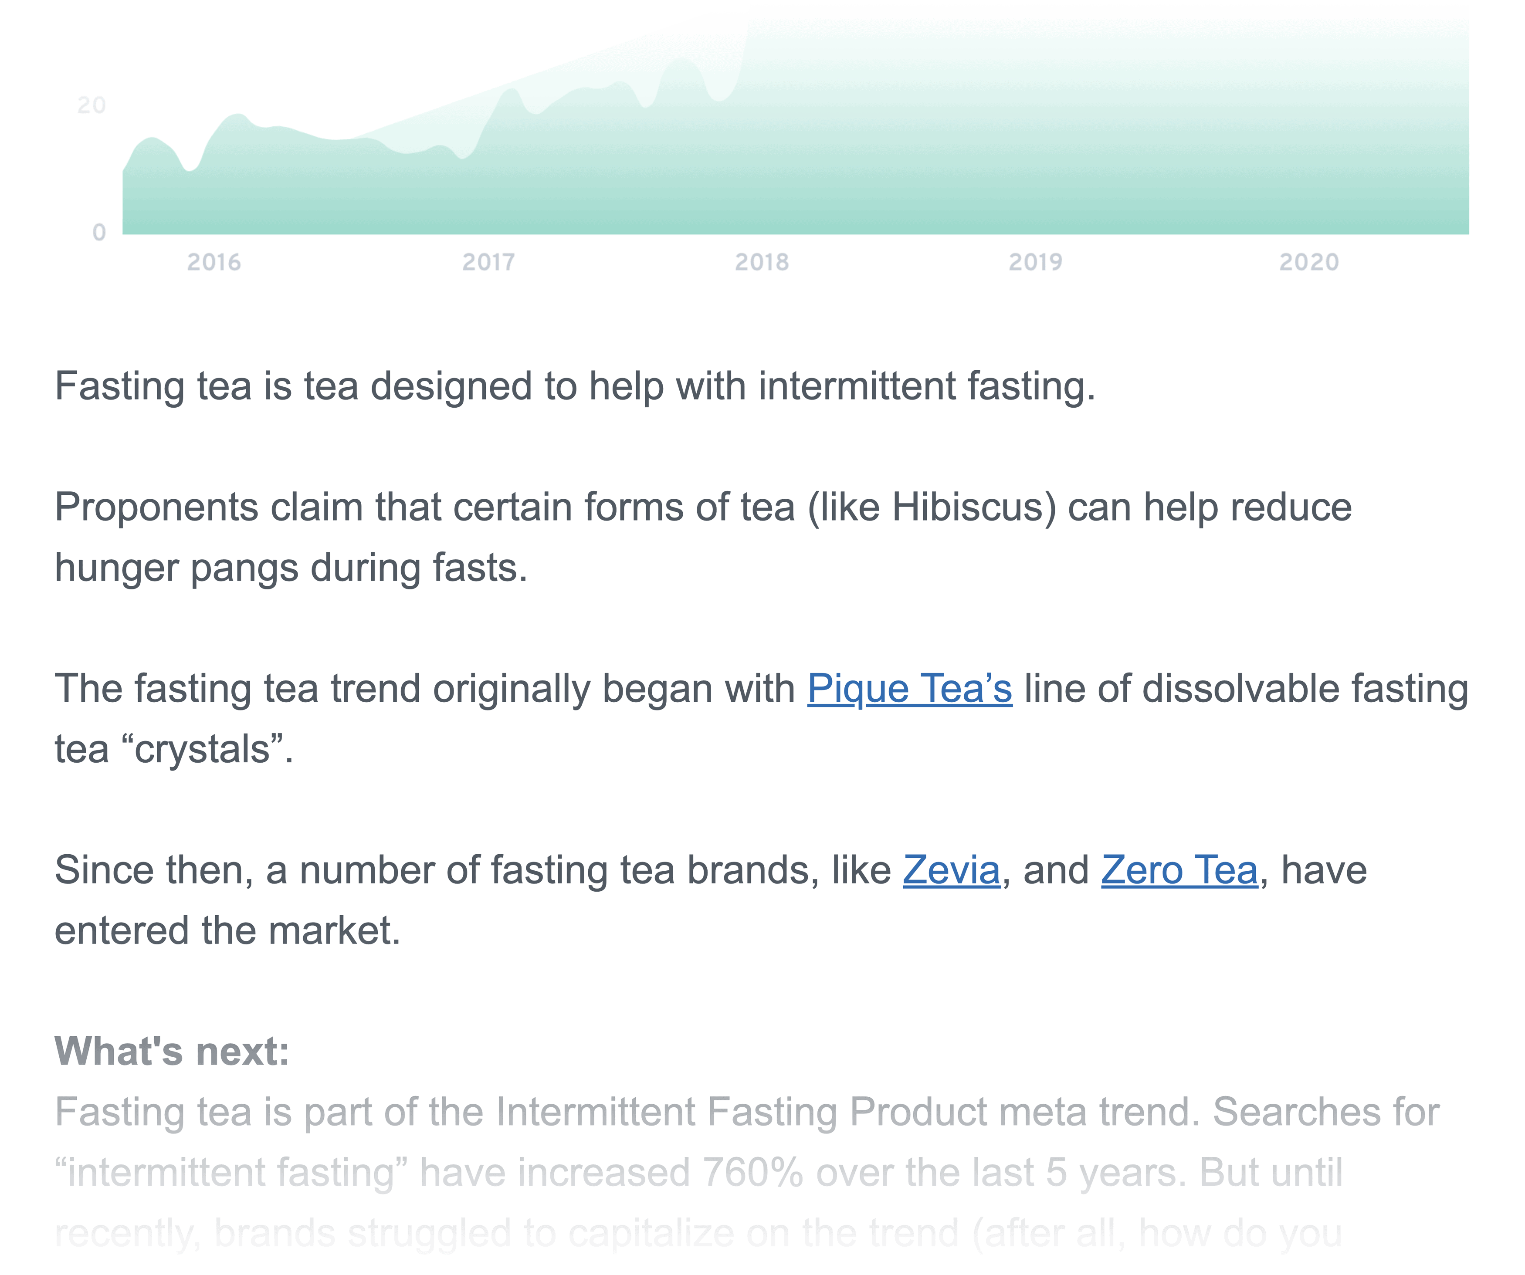Click the 2017 label on chart axis
The height and width of the screenshot is (1275, 1525).
[489, 262]
